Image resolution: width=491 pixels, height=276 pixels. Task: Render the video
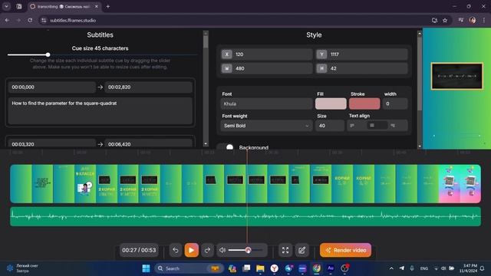[346, 250]
